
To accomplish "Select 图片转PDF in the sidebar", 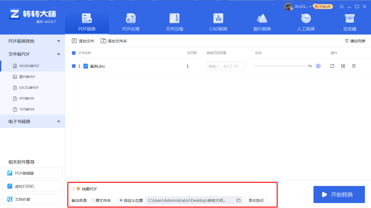I will (x=32, y=77).
